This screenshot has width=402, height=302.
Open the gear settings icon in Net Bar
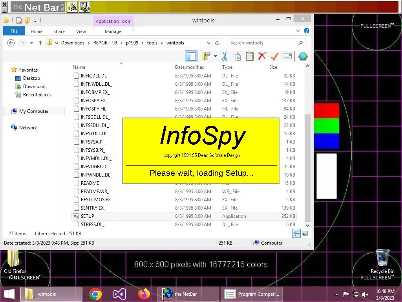tap(85, 7)
